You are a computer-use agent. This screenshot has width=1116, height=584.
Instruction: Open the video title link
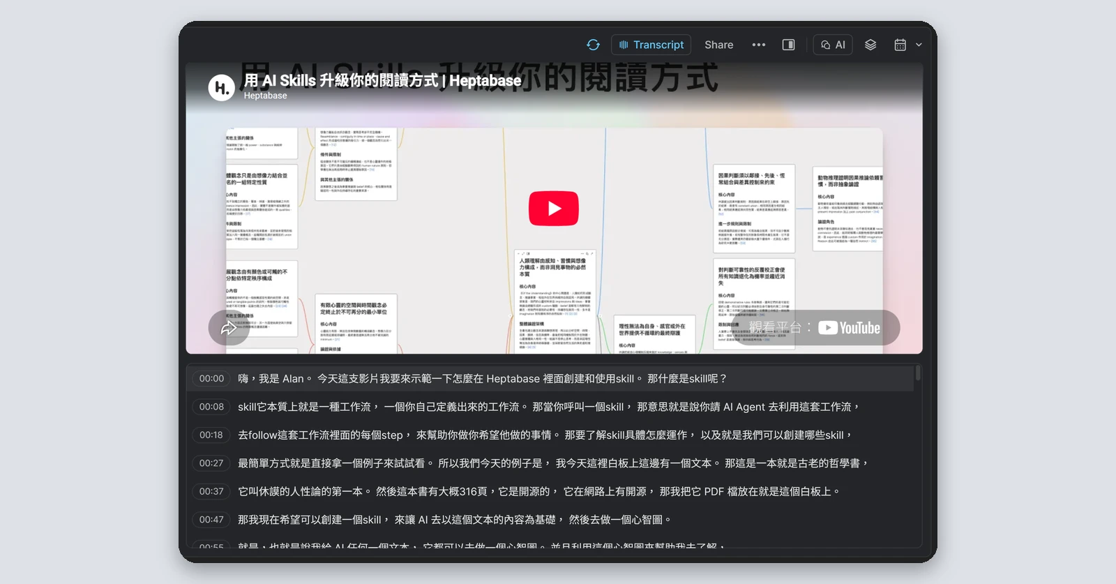click(382, 80)
